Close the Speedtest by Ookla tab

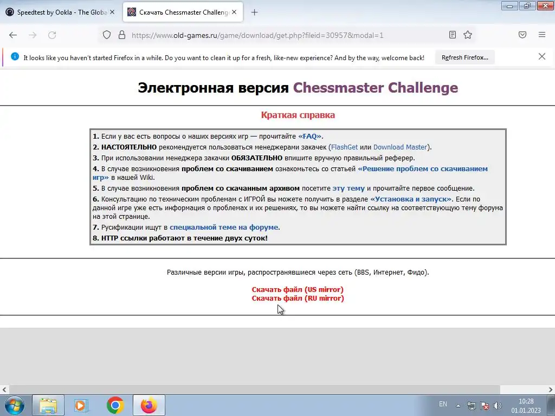pyautogui.click(x=112, y=12)
